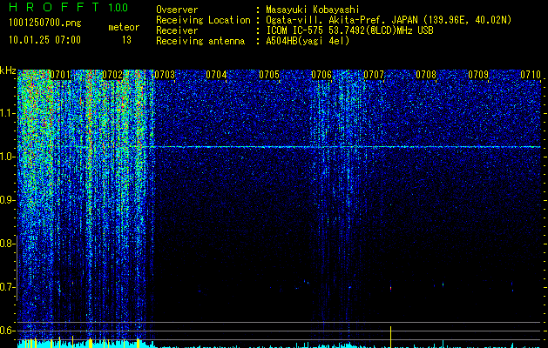Click the 0705 time marker

(269, 75)
